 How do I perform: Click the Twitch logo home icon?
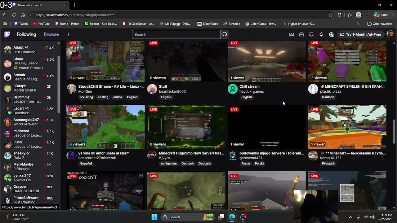point(7,34)
